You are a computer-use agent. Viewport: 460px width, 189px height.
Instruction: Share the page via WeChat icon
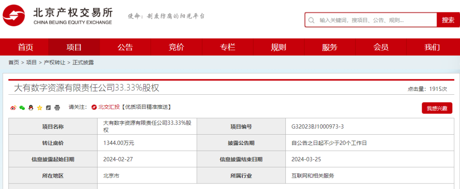[x=22, y=107]
